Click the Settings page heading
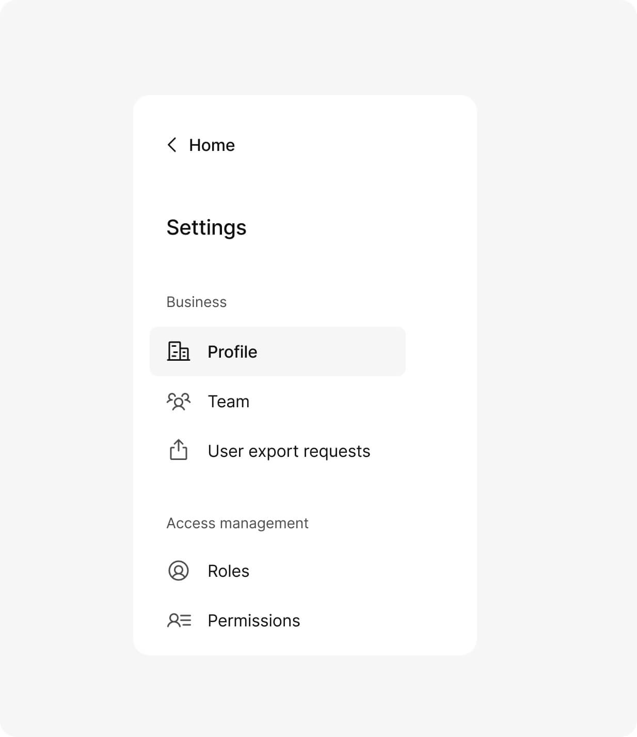 206,227
